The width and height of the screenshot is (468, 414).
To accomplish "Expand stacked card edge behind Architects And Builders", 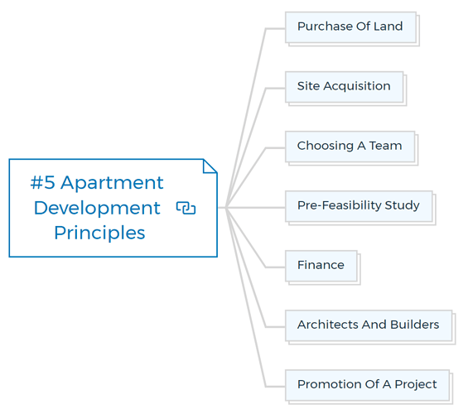I will (454, 328).
